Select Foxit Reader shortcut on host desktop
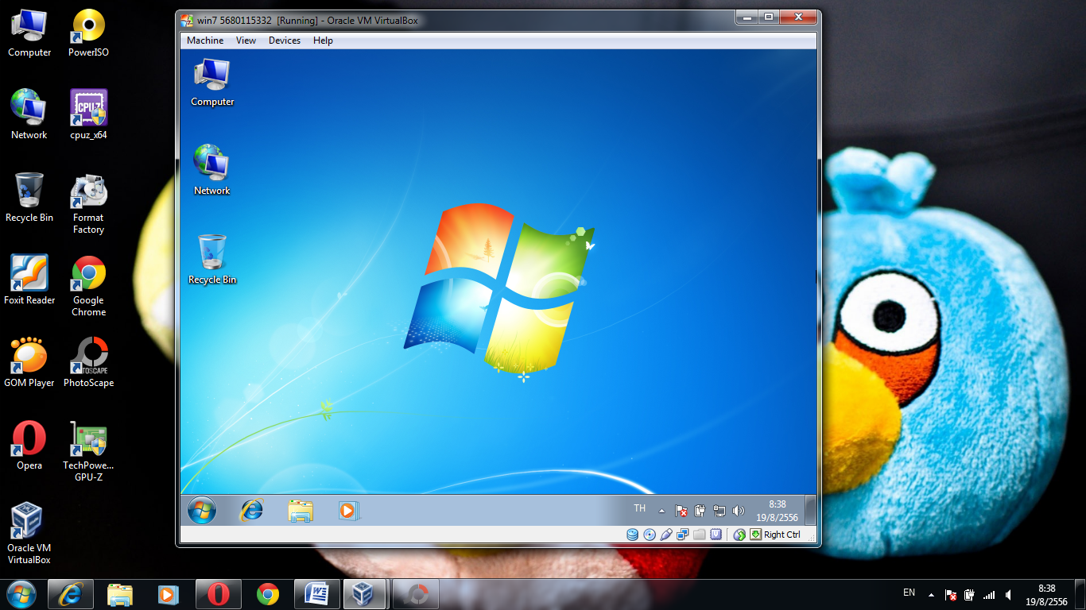 (x=29, y=280)
